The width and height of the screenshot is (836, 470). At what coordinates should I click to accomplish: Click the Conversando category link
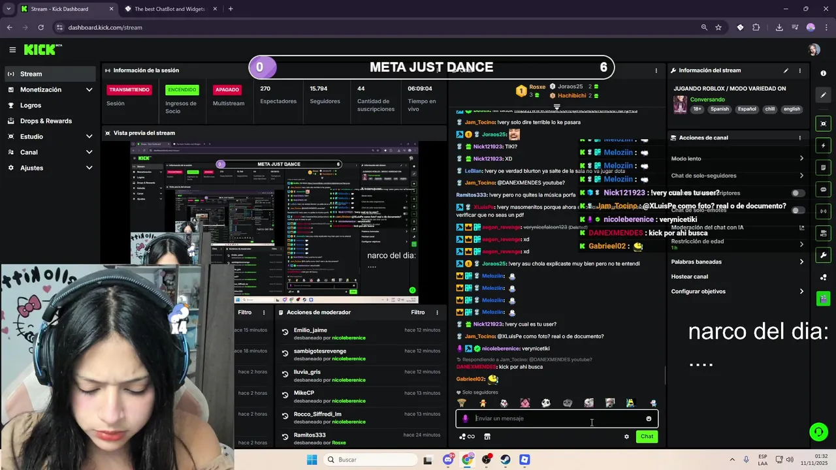click(x=708, y=100)
